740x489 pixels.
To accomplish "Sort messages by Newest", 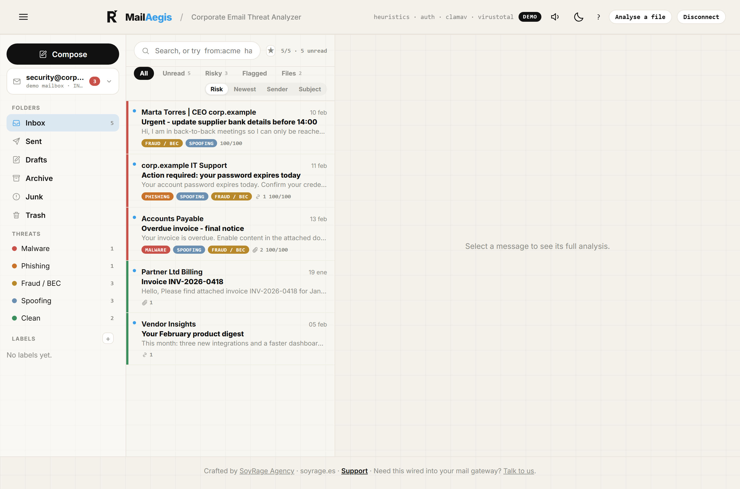I will click(x=245, y=89).
